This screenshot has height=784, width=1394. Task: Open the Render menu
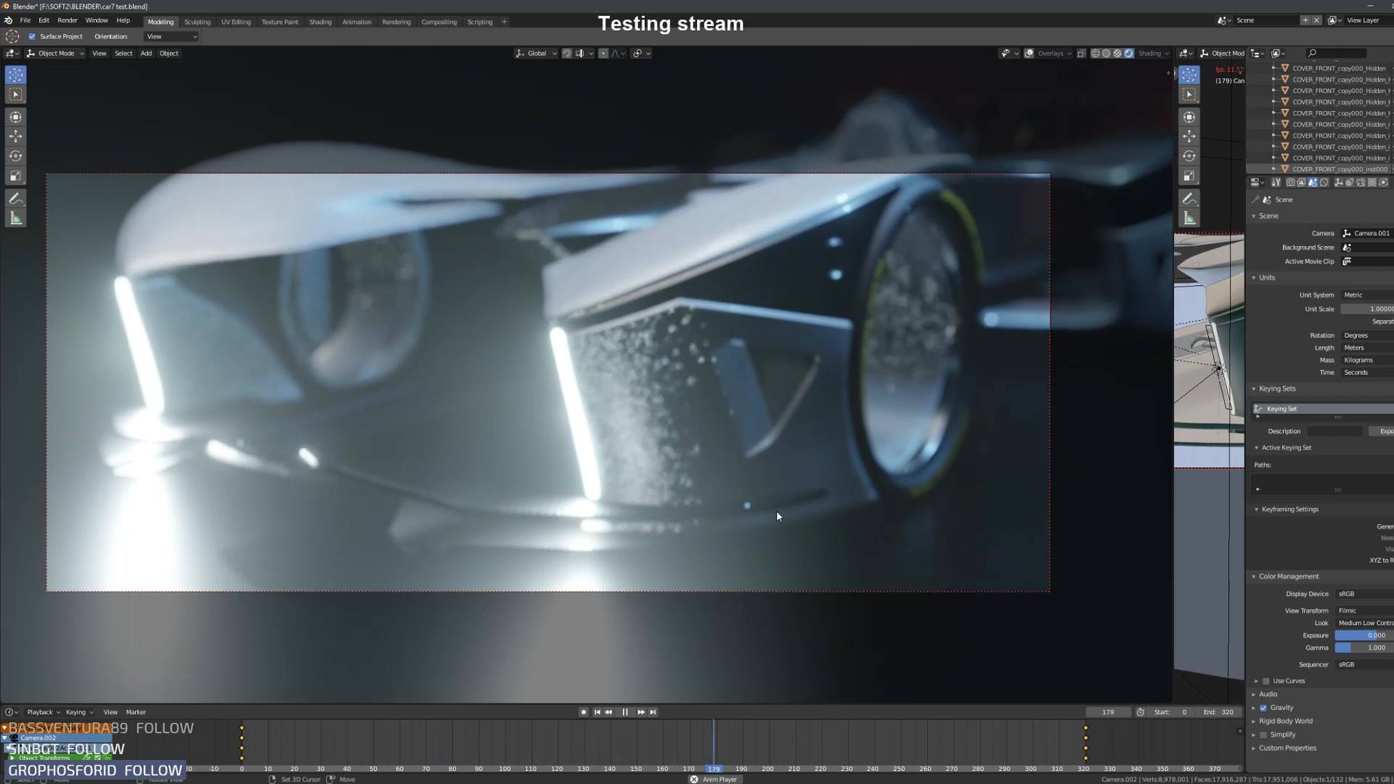click(68, 21)
